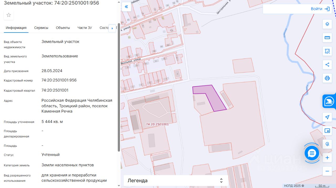Click the НСПД 2025 © attribution text

pyautogui.click(x=294, y=186)
